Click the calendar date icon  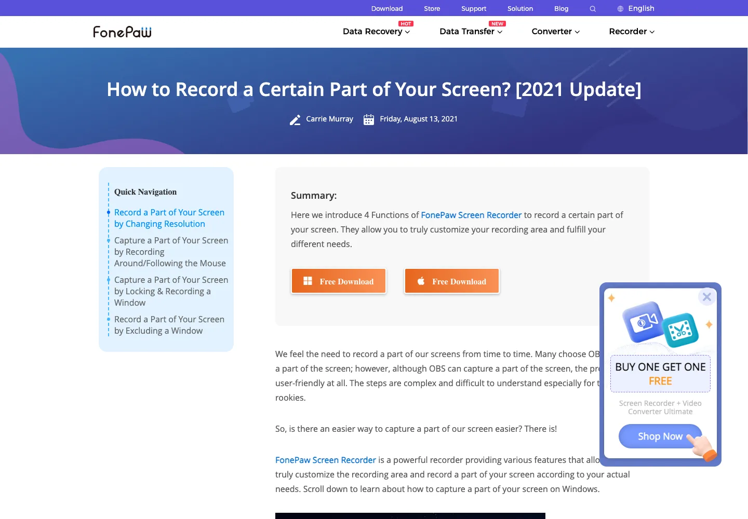369,119
